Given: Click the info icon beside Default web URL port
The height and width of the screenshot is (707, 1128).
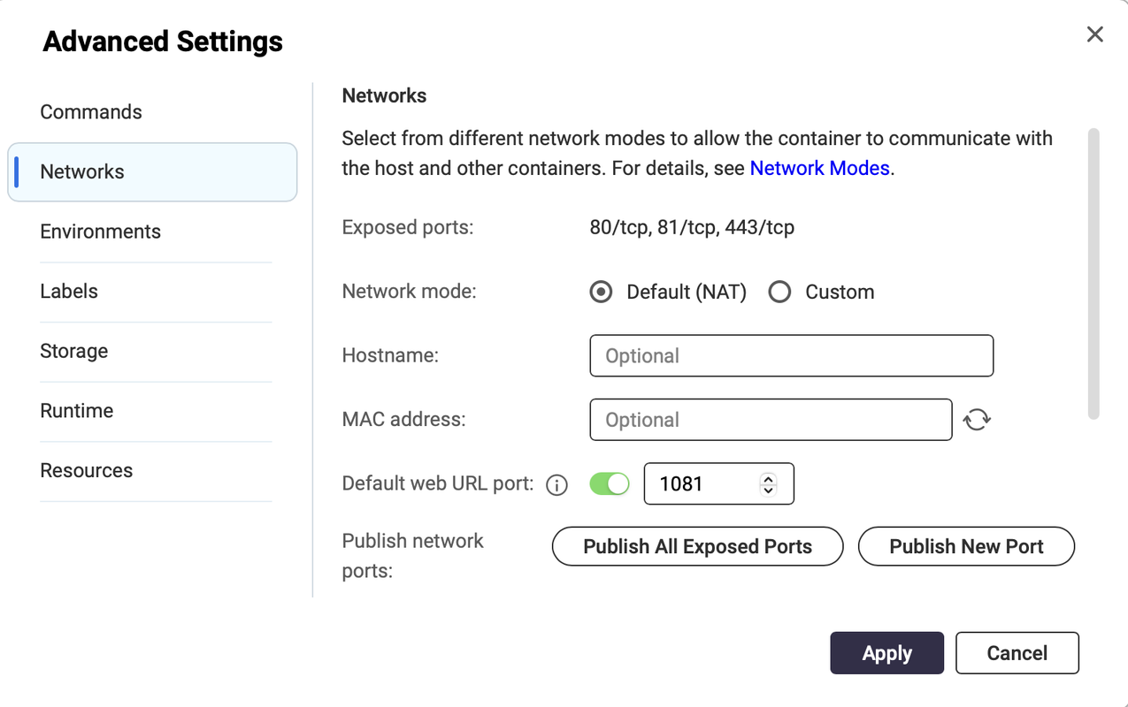Looking at the screenshot, I should [x=556, y=484].
